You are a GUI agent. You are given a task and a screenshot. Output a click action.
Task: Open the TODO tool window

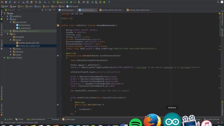tap(19, 119)
